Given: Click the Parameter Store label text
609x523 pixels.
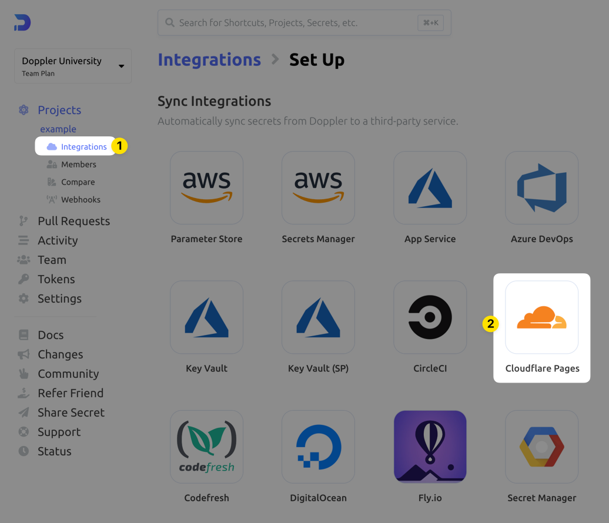Looking at the screenshot, I should (x=207, y=239).
